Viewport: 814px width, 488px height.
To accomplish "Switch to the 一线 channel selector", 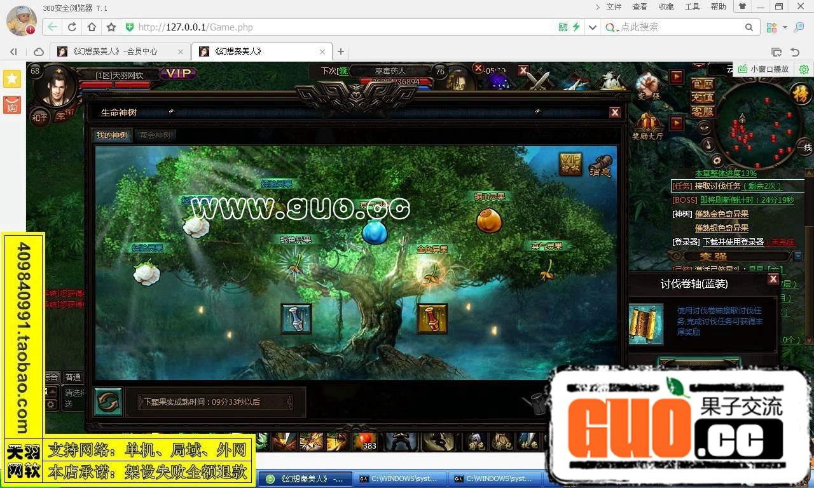I will pos(805,147).
